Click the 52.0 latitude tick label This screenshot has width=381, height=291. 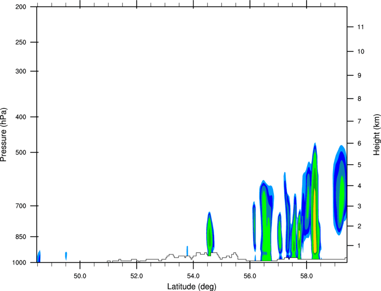137,276
